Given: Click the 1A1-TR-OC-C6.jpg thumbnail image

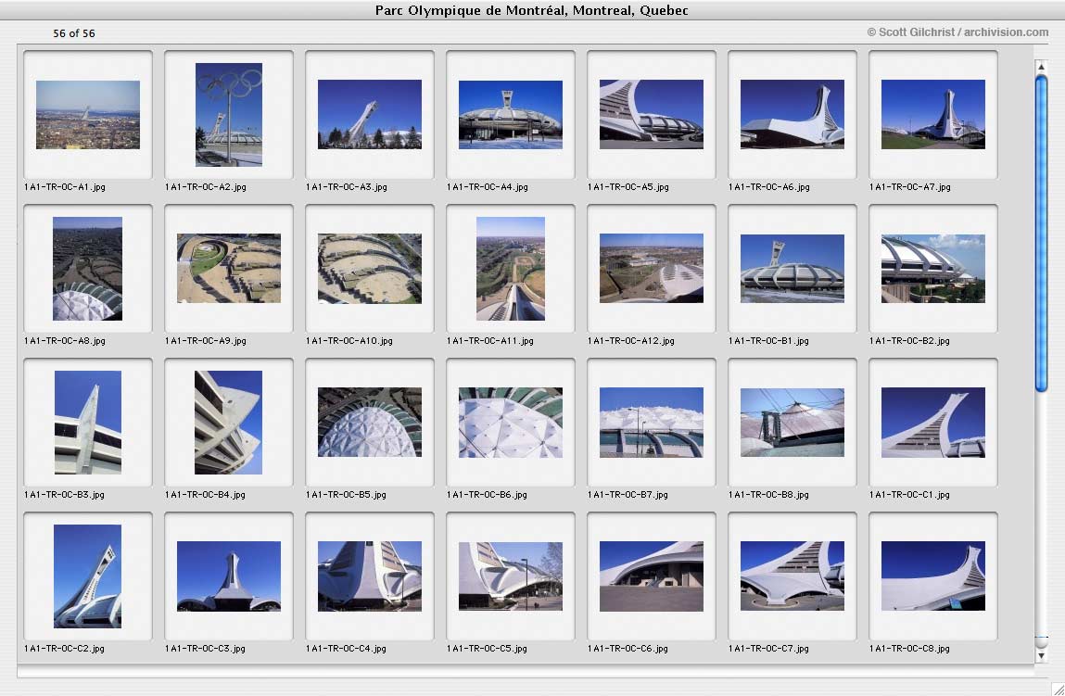Looking at the screenshot, I should [652, 576].
